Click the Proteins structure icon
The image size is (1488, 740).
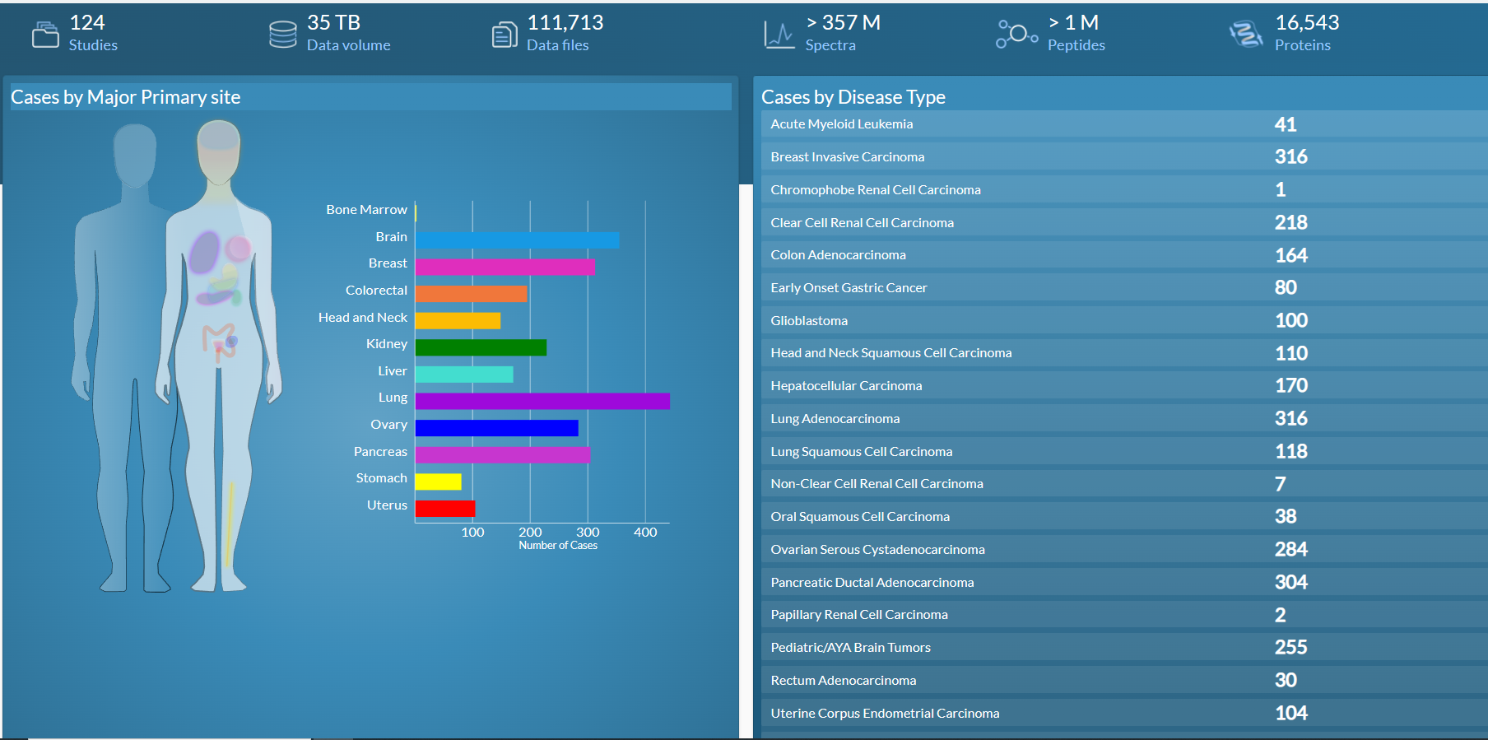(x=1246, y=35)
